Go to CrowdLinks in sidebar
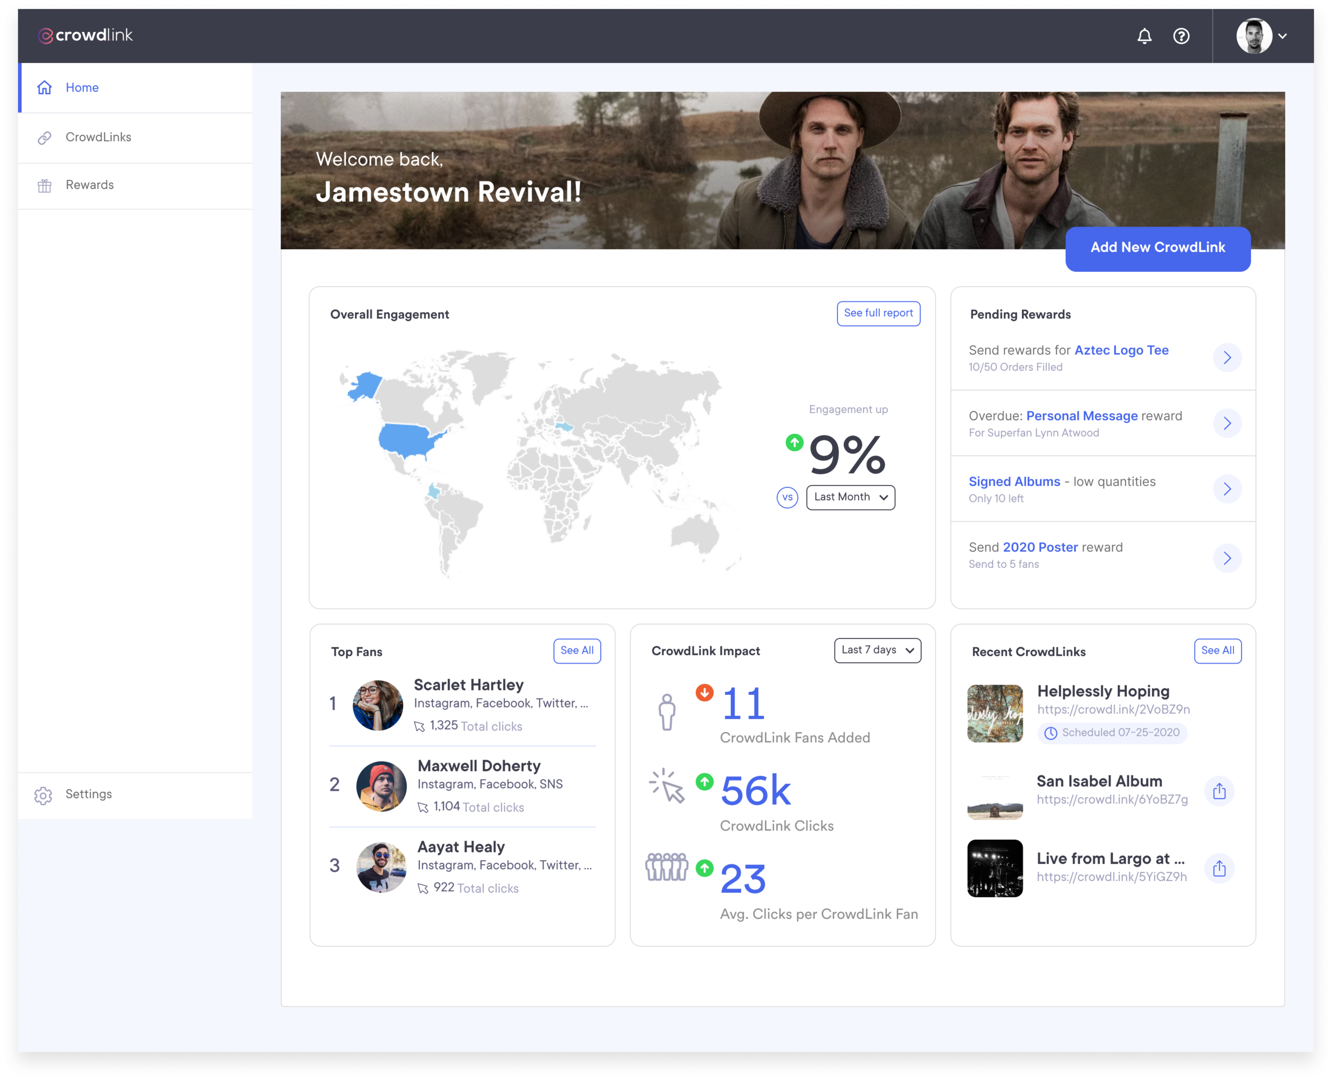 (x=98, y=137)
